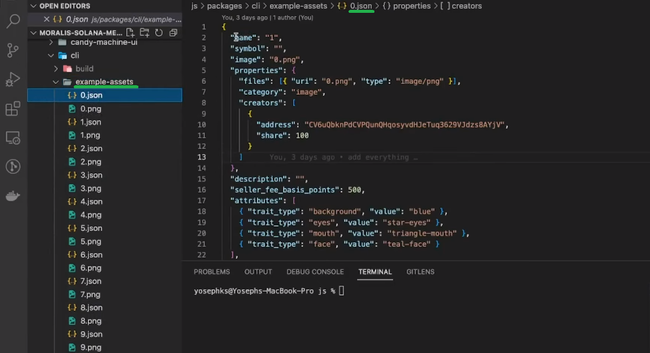Collapse the cli folder
This screenshot has height=353, width=650.
click(51, 55)
